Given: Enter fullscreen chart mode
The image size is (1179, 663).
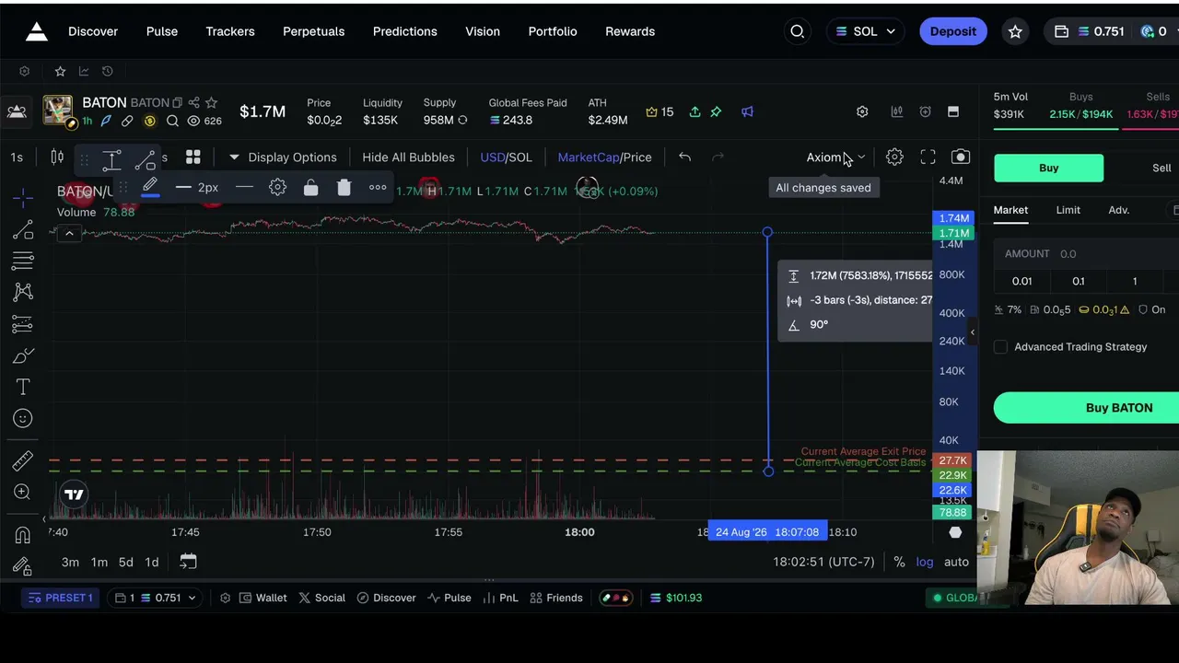Looking at the screenshot, I should tap(928, 157).
